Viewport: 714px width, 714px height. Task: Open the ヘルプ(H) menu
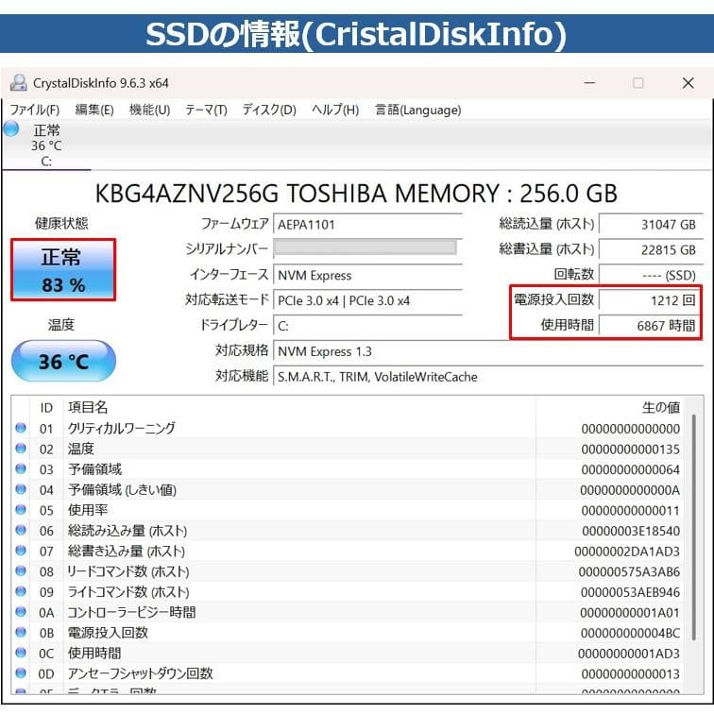point(335,110)
